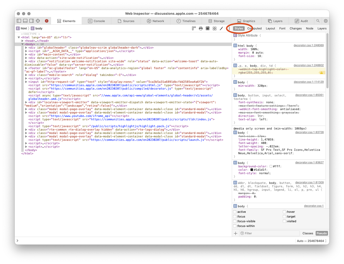This screenshot has width=344, height=264.
Task: Click rule icon beside 'html body' selector
Action: click(235, 45)
